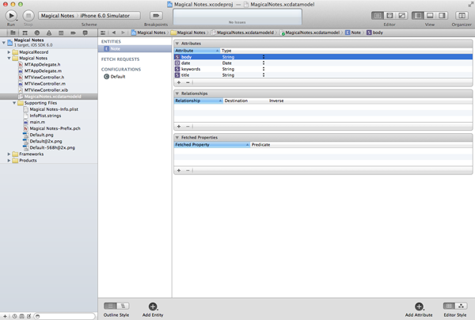Add an attribute with the Attributes plus button
The height and width of the screenshot is (320, 475).
tap(179, 82)
